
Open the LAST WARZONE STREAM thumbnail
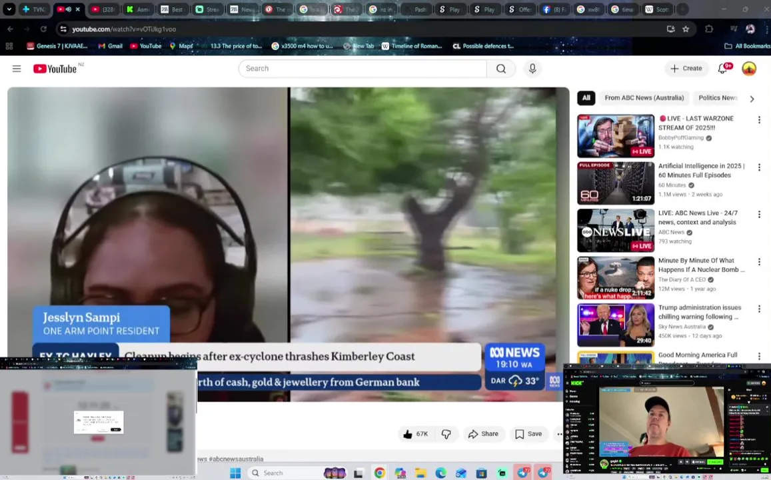tap(616, 136)
